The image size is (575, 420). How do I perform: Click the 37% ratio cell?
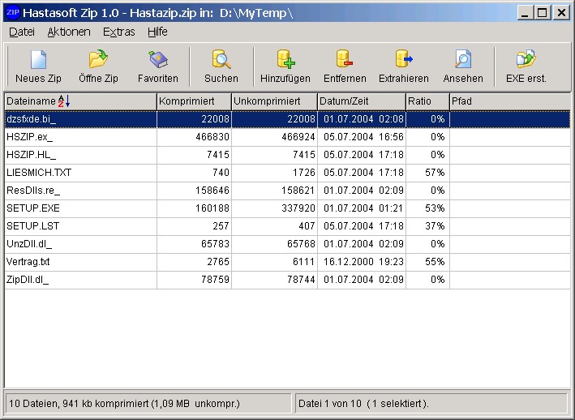(x=435, y=226)
